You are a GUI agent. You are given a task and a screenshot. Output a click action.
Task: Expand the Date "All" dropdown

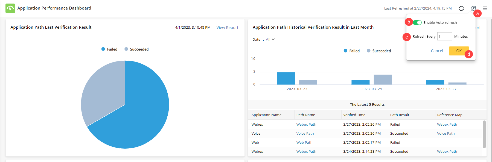coord(270,39)
